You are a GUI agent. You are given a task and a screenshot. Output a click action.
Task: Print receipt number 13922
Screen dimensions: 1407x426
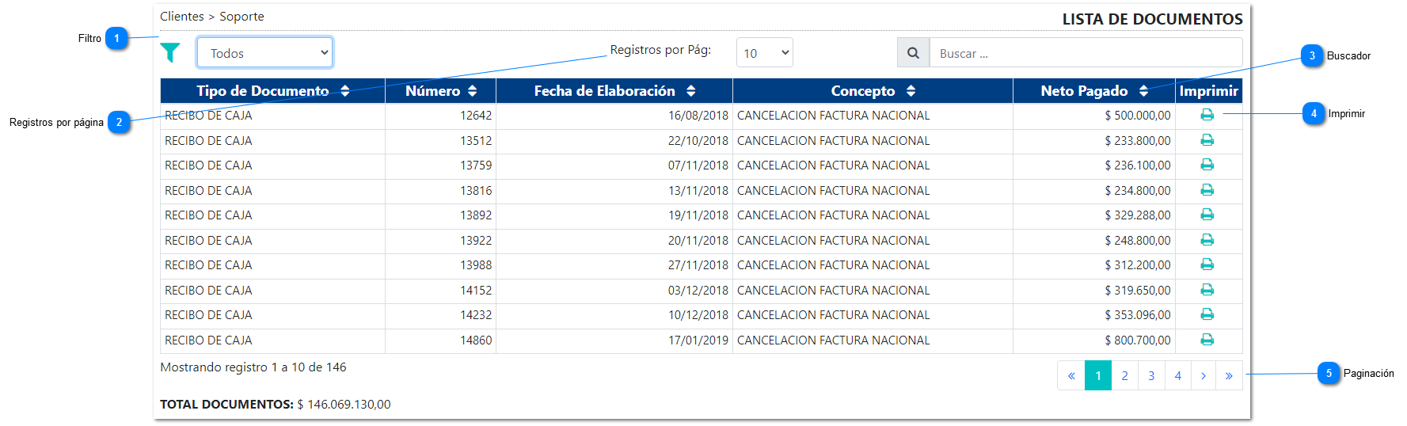1207,240
